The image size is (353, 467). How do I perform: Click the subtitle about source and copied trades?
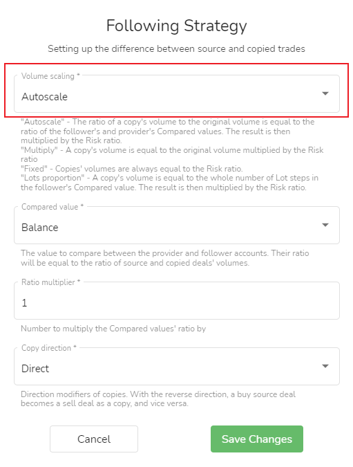pos(177,49)
